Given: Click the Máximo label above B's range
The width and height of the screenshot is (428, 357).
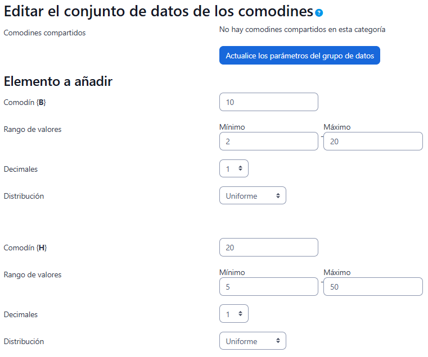Looking at the screenshot, I should point(337,127).
